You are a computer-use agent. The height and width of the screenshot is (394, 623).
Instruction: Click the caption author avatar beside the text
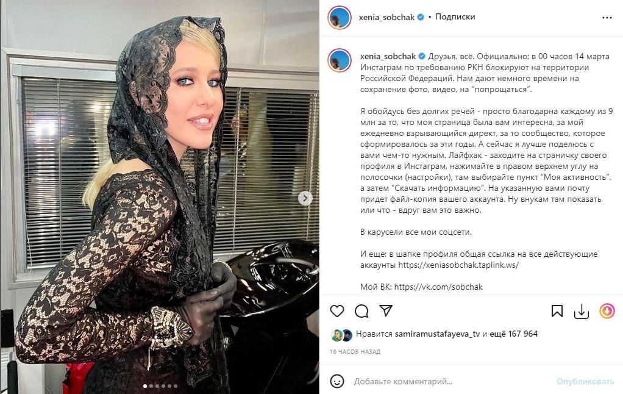[340, 60]
